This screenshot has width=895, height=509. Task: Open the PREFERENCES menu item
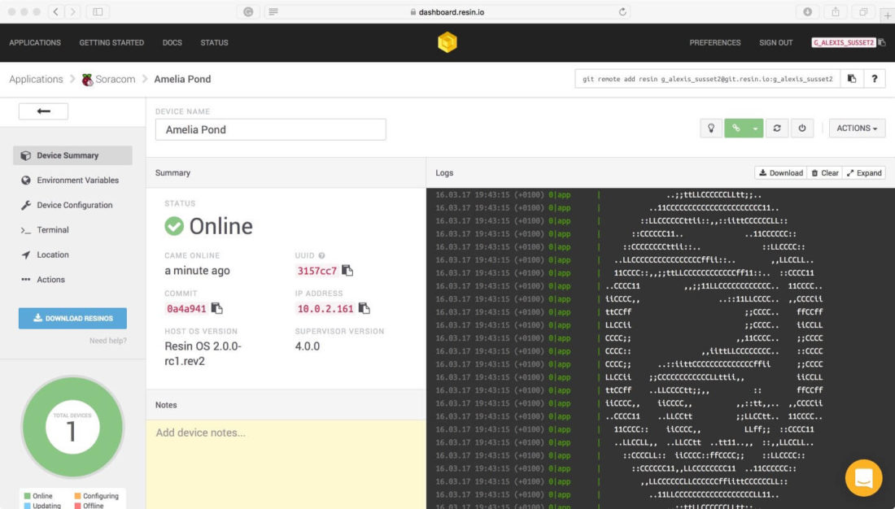click(x=715, y=42)
